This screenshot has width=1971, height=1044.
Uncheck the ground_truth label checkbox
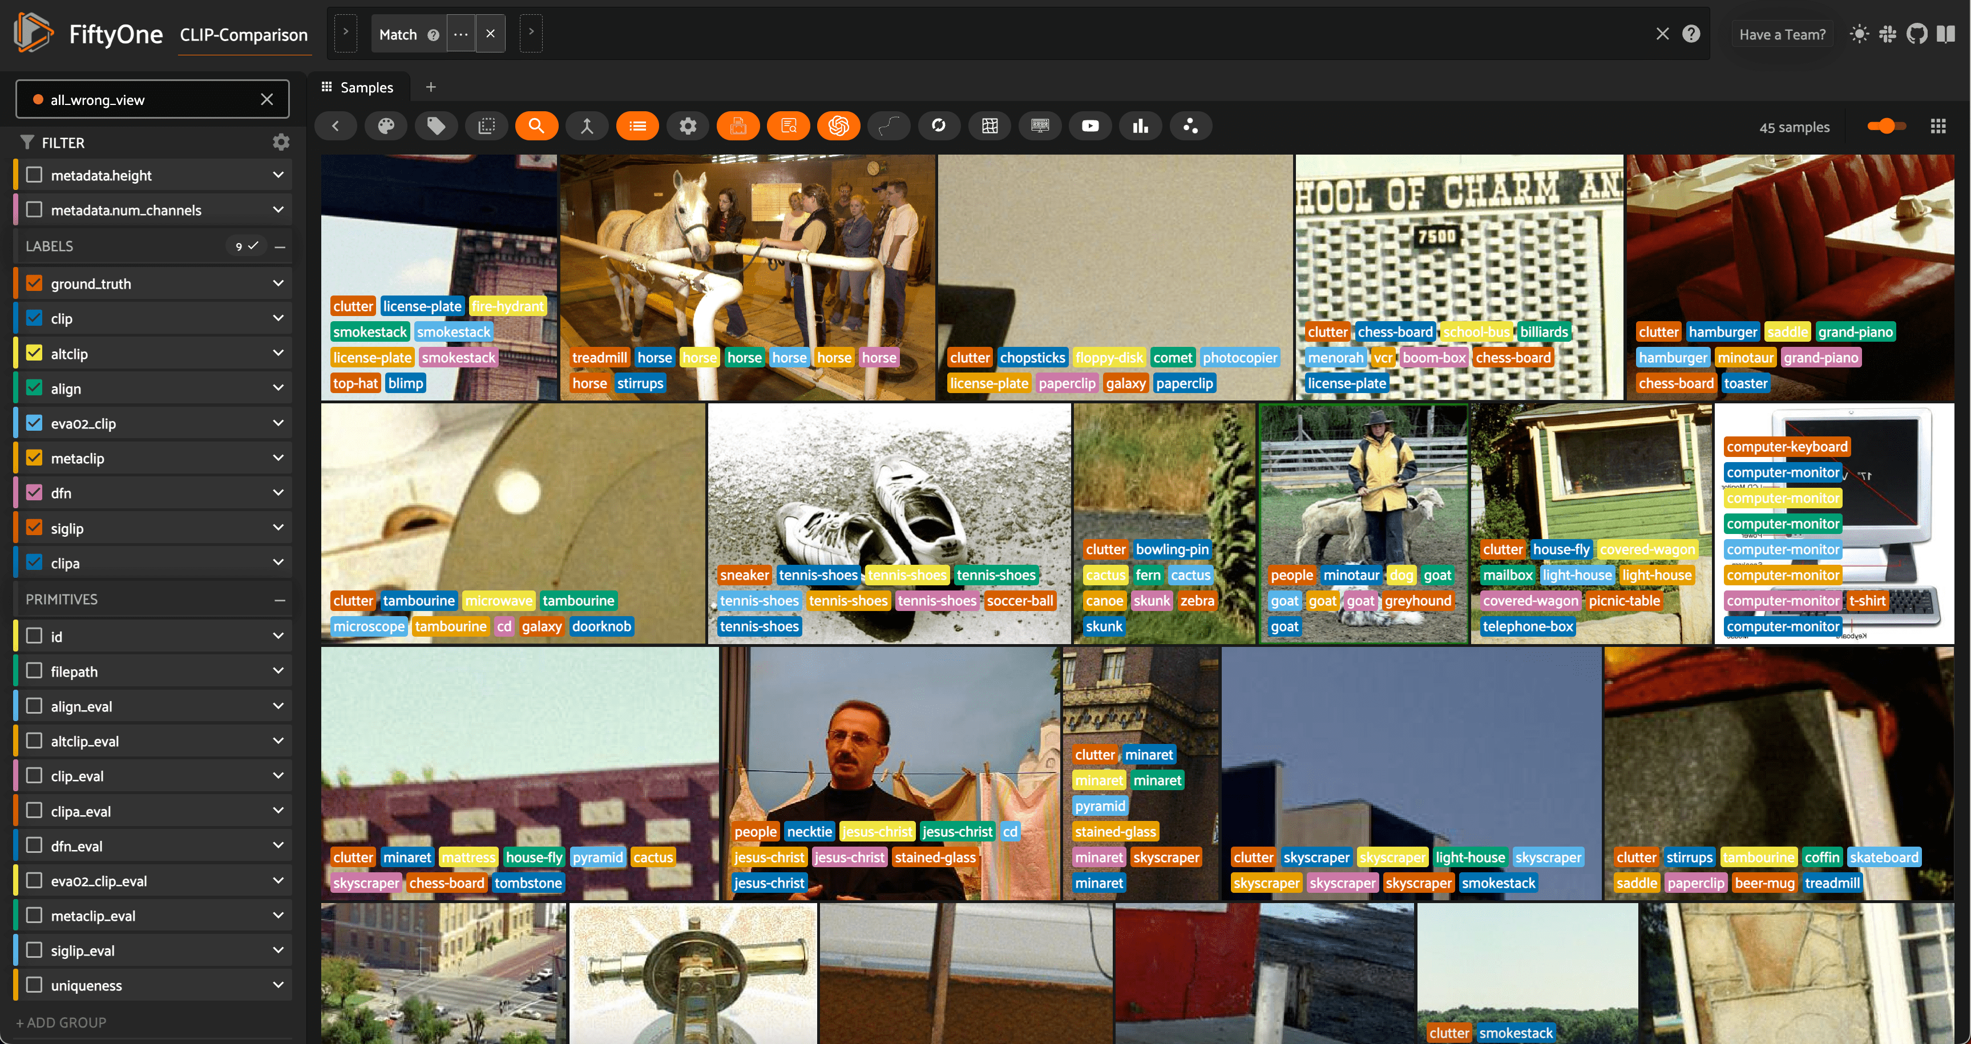(34, 284)
